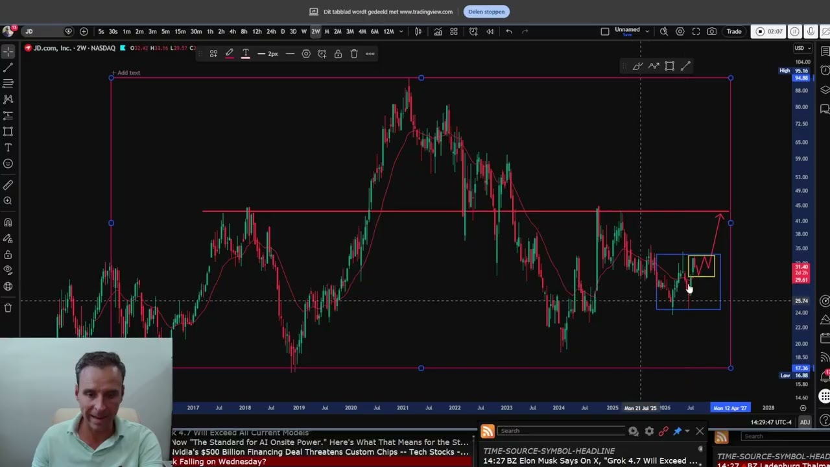This screenshot has height=467, width=830.
Task: Redo the chart action
Action: [x=525, y=31]
